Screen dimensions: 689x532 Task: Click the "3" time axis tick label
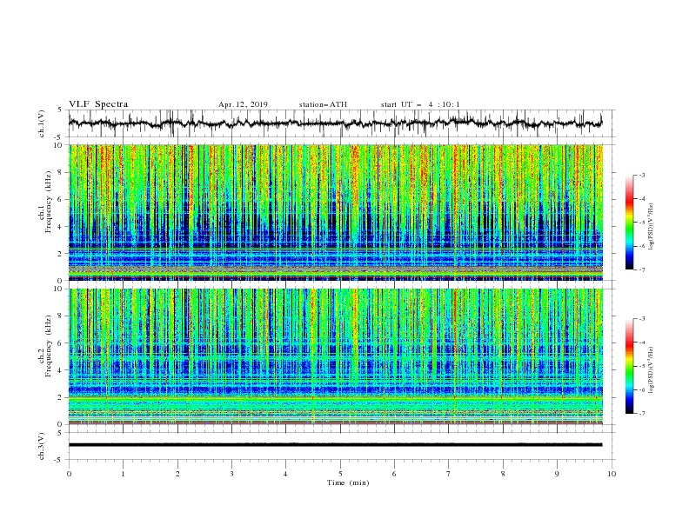pyautogui.click(x=232, y=474)
